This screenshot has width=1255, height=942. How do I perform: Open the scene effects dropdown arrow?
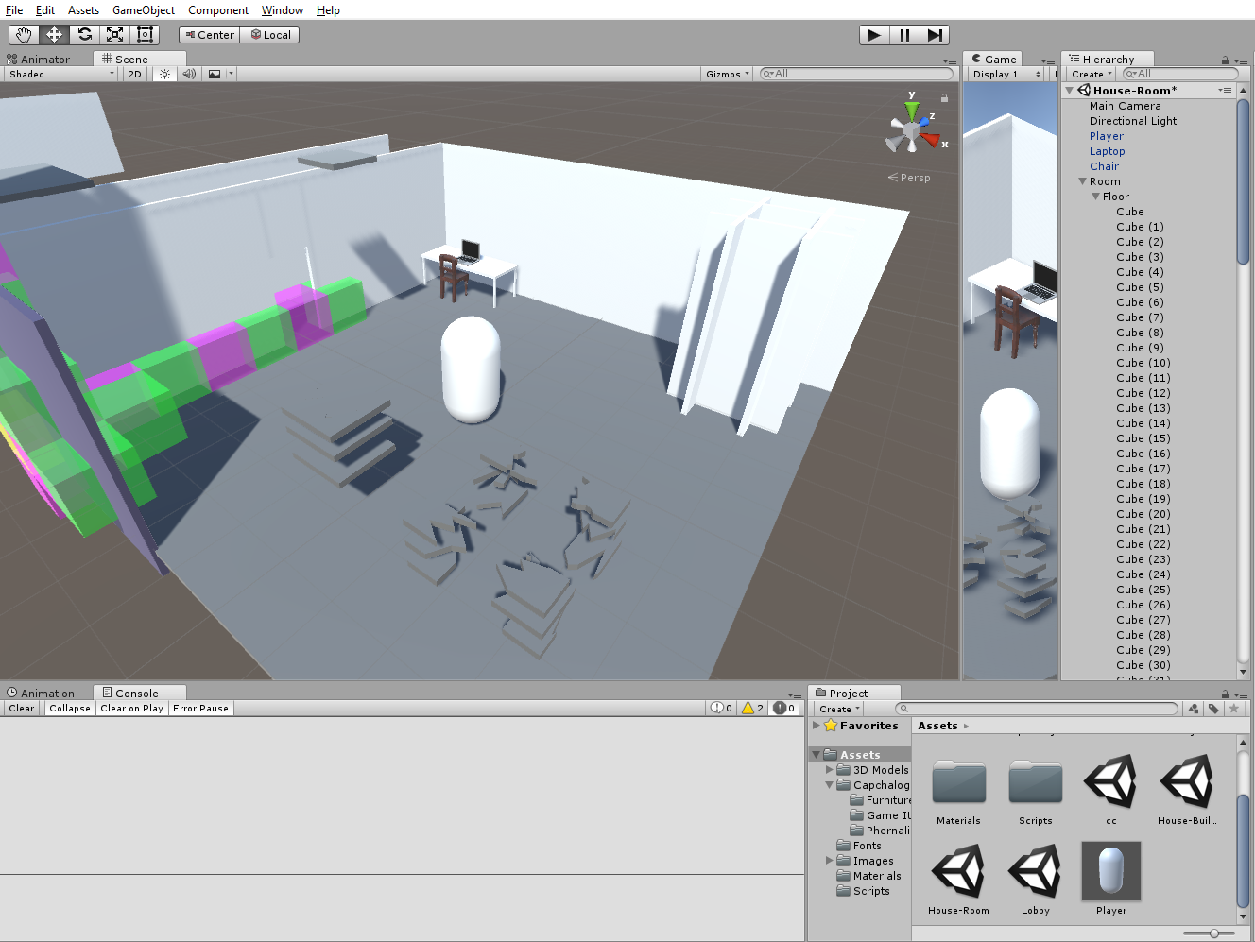click(231, 74)
